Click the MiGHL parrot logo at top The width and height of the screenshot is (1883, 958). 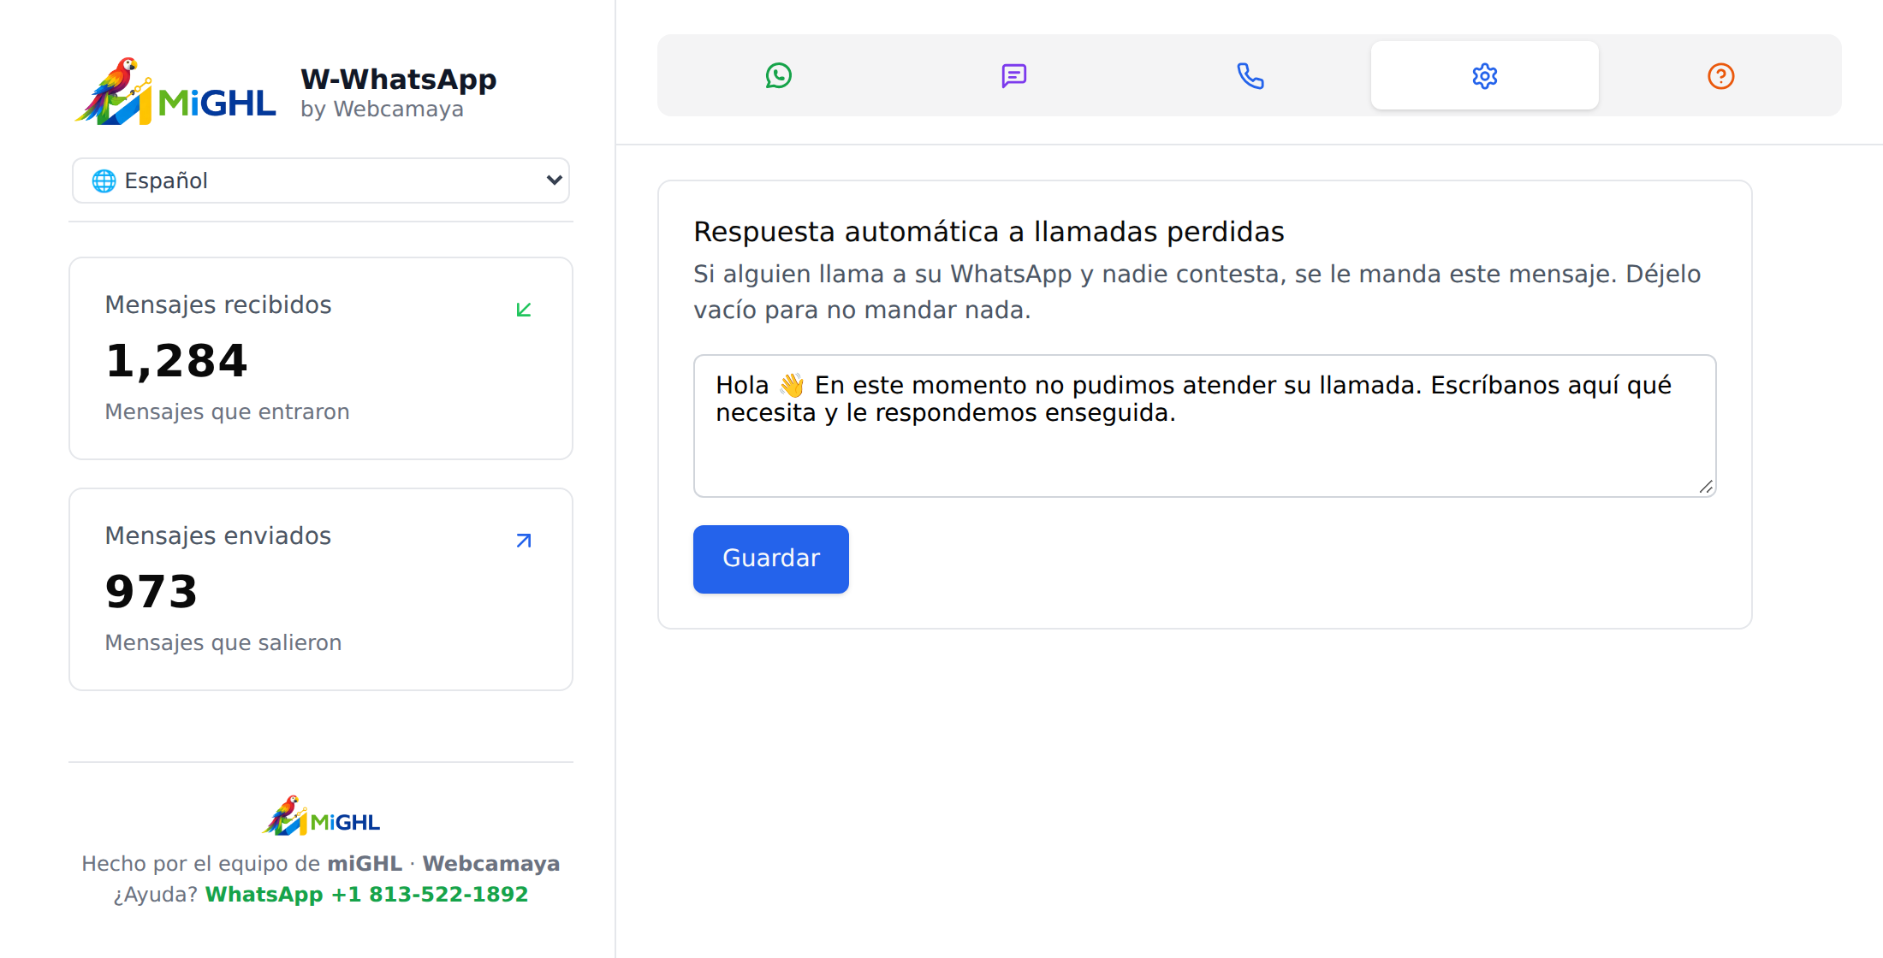click(x=175, y=92)
